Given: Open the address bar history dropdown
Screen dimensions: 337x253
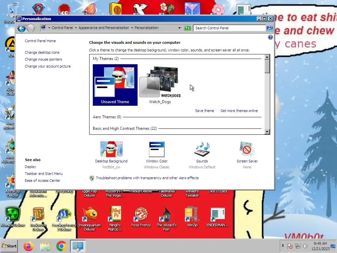Looking at the screenshot, I should [x=179, y=28].
